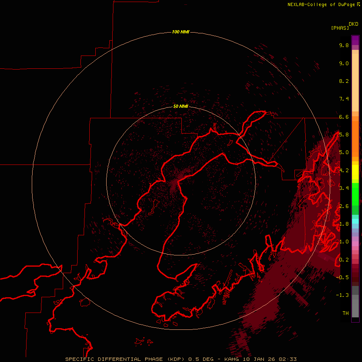Click the -0.5 colorbar value label
This screenshot has width=362, height=362.
pyautogui.click(x=342, y=277)
